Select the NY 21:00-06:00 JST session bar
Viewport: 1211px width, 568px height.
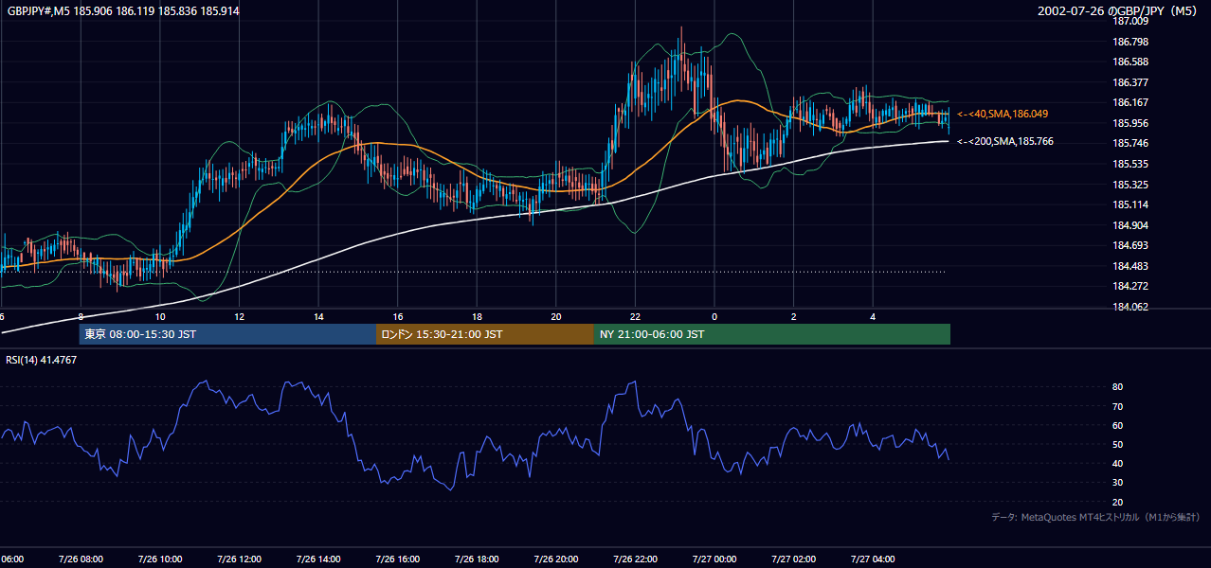point(772,334)
